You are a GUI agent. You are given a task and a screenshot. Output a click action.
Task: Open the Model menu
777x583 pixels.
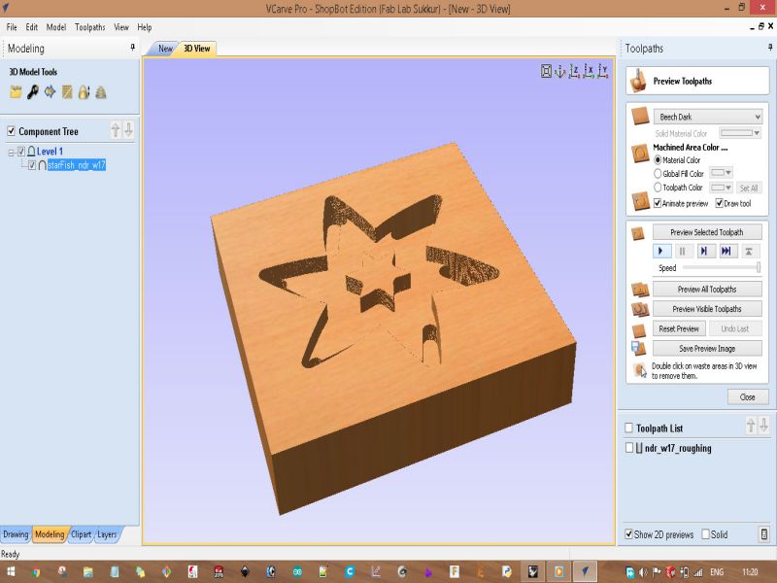56,27
